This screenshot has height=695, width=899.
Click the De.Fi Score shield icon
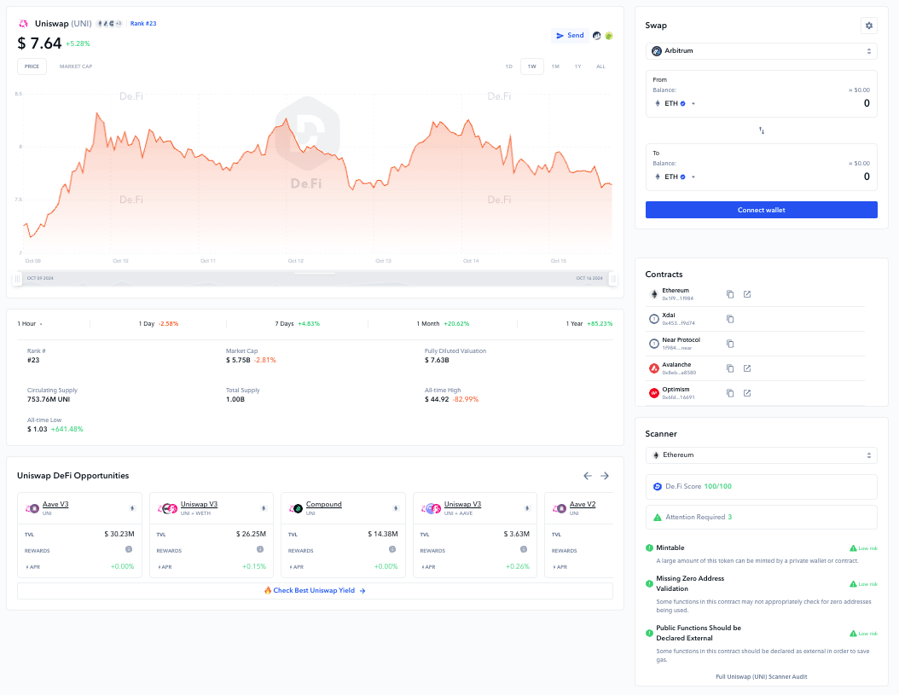658,486
